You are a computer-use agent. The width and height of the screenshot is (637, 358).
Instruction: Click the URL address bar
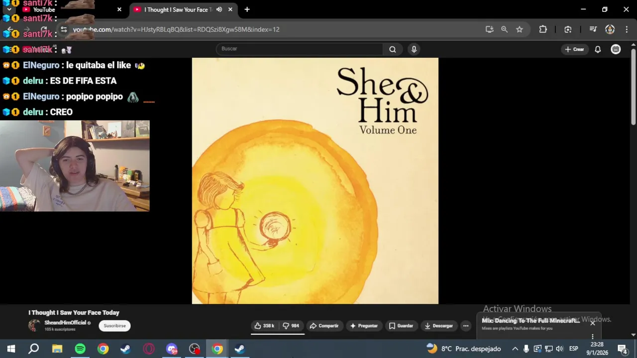275,29
